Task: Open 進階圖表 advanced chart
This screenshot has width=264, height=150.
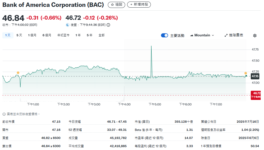Action: coord(234,35)
